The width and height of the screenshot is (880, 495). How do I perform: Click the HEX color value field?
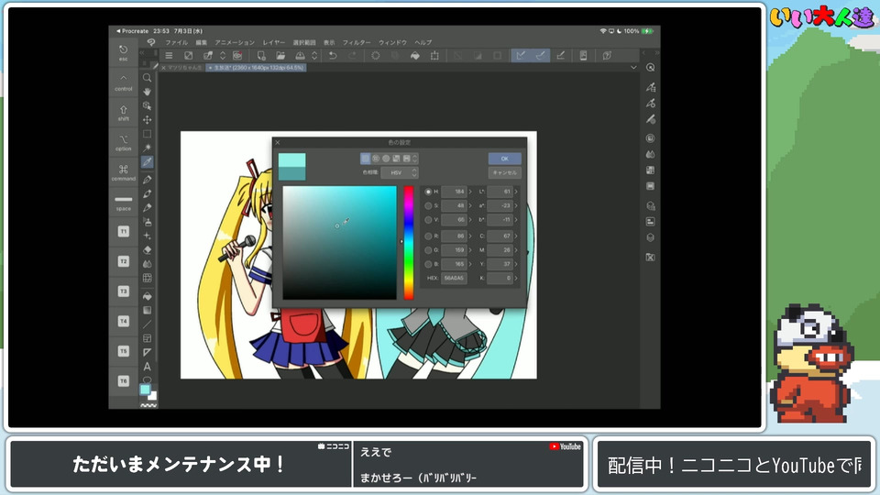(x=454, y=278)
